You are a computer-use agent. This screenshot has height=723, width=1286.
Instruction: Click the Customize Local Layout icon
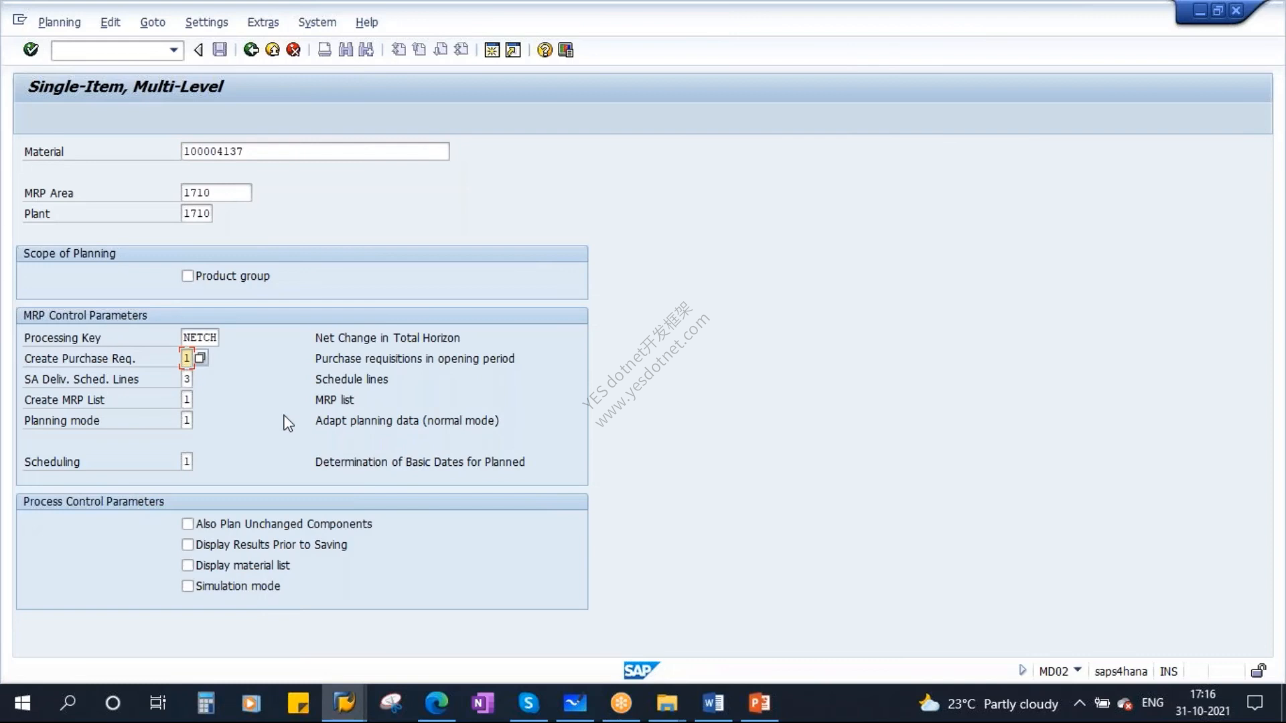tap(566, 50)
